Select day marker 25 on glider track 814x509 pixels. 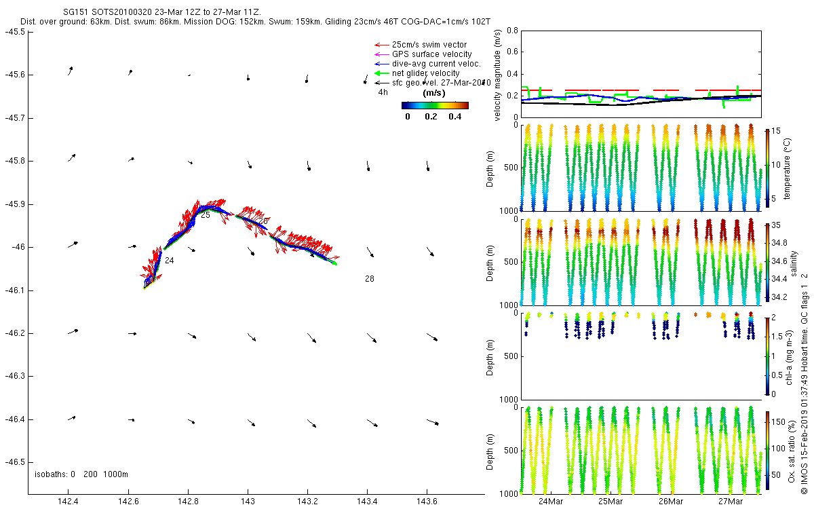[206, 215]
